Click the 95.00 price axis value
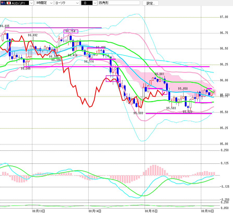 tap(224, 144)
